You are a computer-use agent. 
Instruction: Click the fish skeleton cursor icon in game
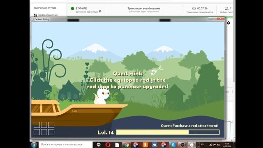[x=155, y=71]
